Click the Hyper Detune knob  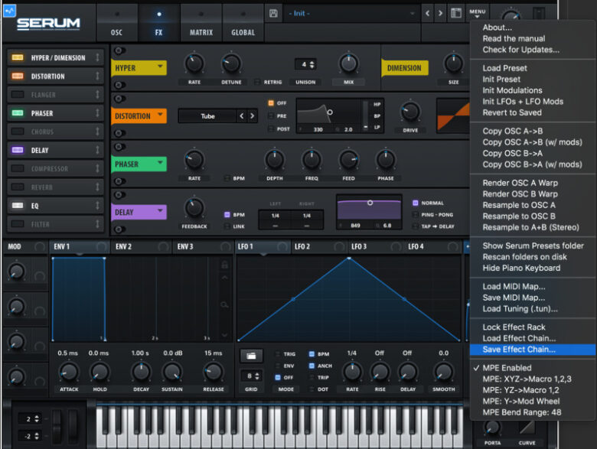point(231,64)
